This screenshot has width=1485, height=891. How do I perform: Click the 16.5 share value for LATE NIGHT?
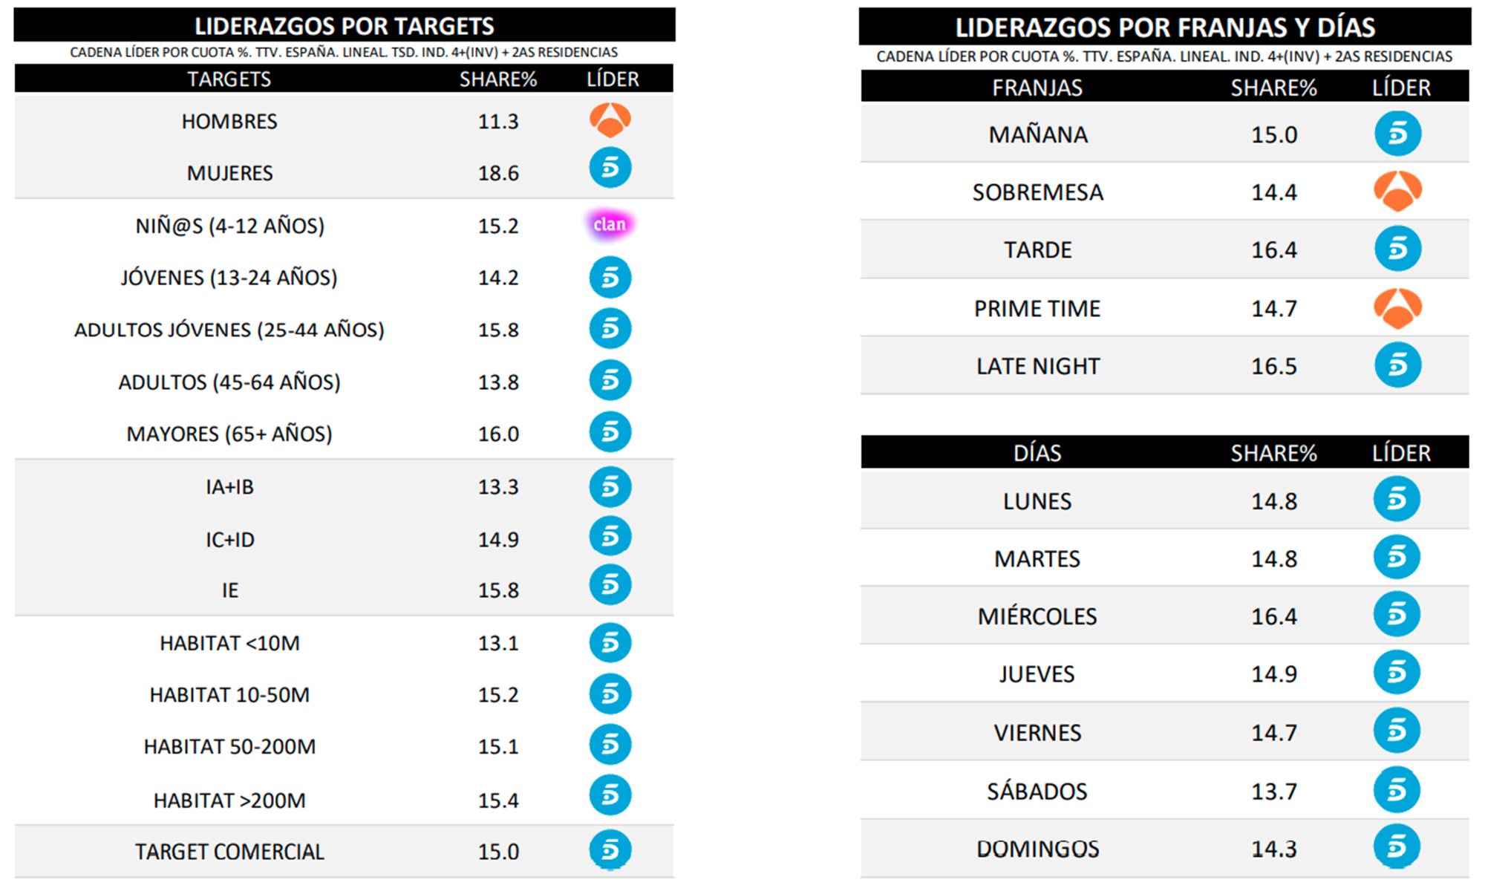[x=1273, y=366]
